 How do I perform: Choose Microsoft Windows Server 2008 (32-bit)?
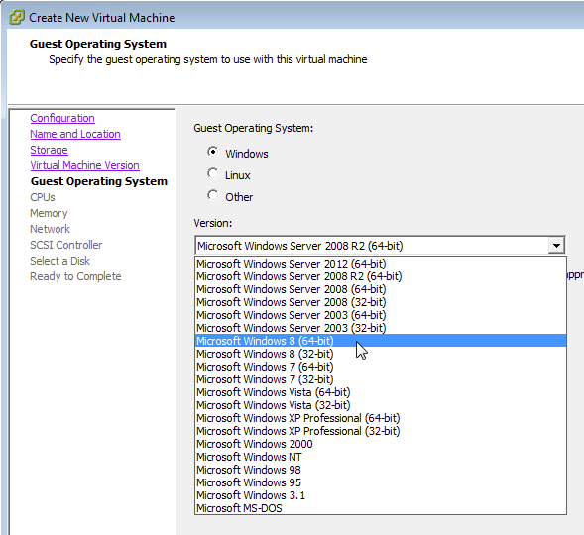pyautogui.click(x=381, y=302)
